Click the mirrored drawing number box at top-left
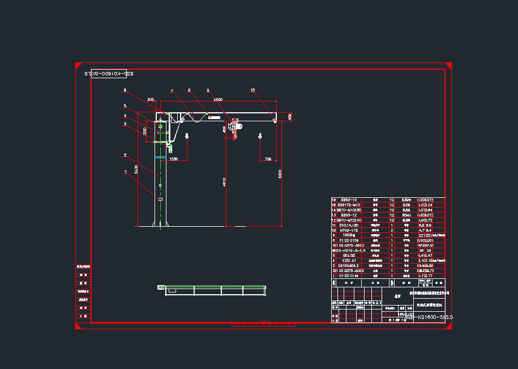518x369 pixels. pyautogui.click(x=109, y=73)
